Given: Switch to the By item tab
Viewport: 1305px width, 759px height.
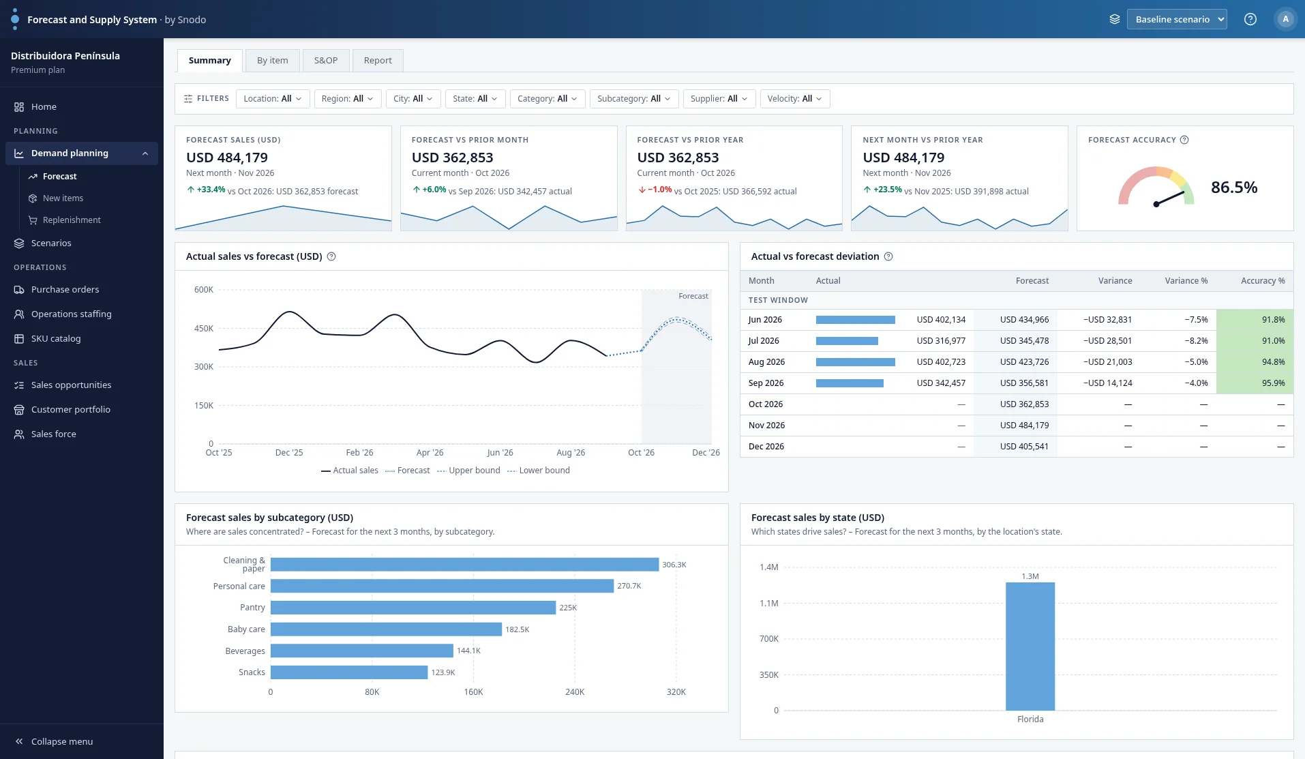Looking at the screenshot, I should [x=273, y=61].
